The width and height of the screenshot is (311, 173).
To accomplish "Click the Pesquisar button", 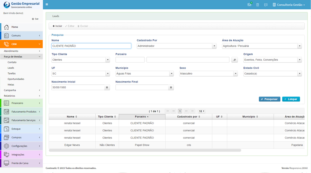I will coord(269,99).
